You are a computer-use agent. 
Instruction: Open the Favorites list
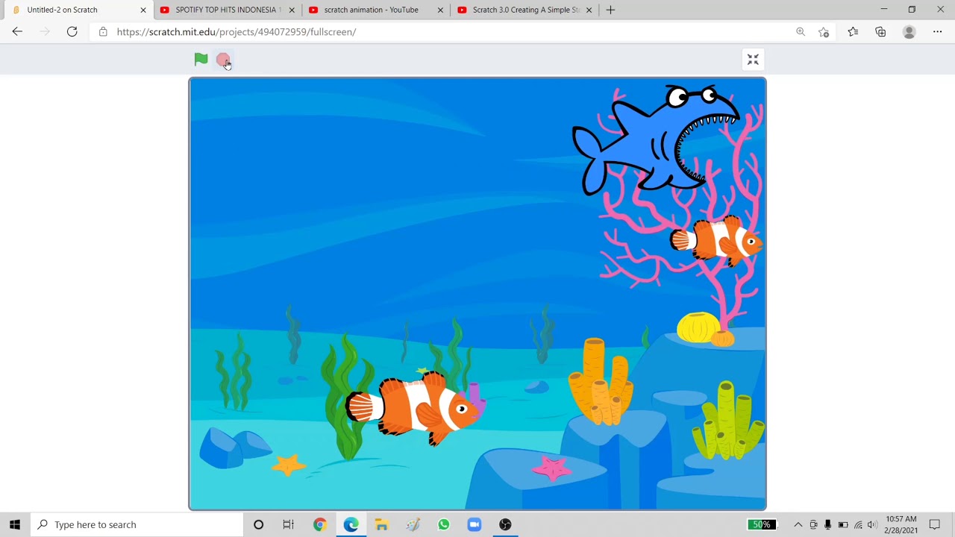coord(853,31)
